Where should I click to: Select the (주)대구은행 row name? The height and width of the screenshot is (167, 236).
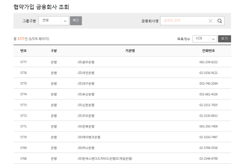[86, 84]
